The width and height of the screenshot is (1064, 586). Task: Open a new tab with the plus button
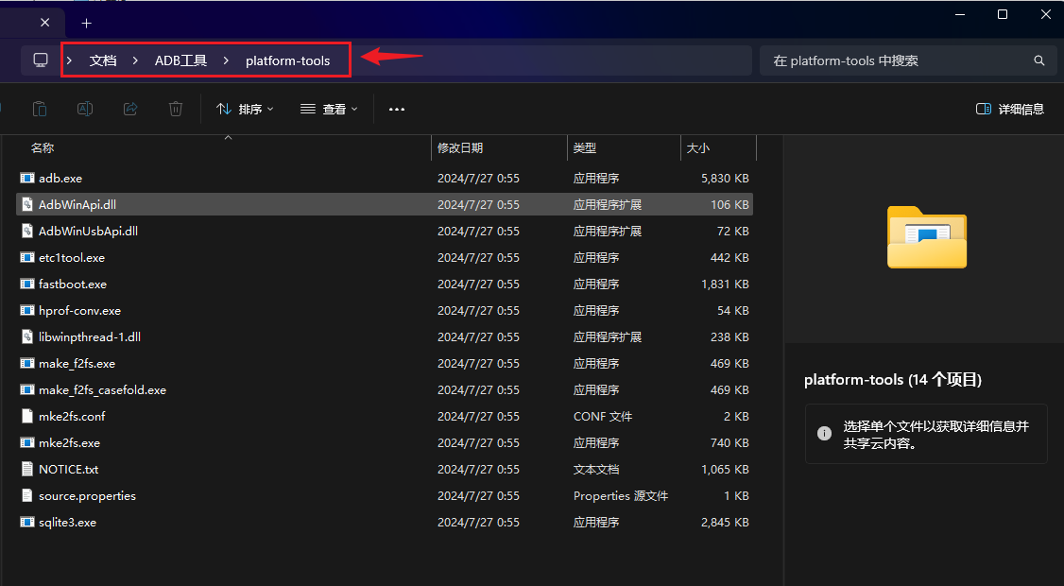coord(87,23)
